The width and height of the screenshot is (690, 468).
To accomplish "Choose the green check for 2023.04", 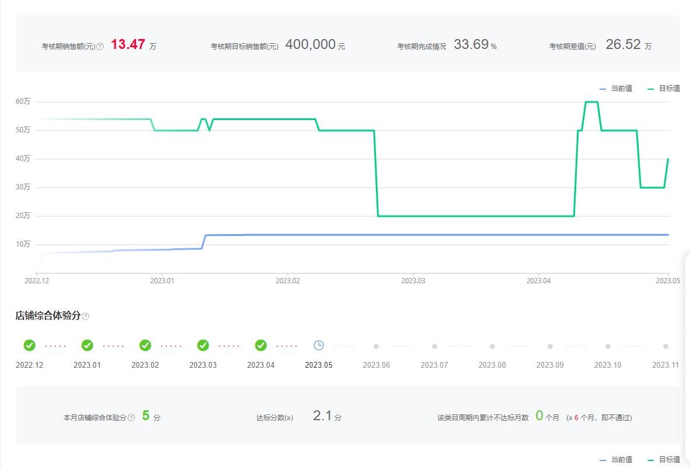I will click(261, 346).
